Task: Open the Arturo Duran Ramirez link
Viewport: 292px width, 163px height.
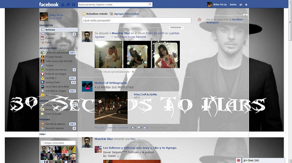Action: 133,37
